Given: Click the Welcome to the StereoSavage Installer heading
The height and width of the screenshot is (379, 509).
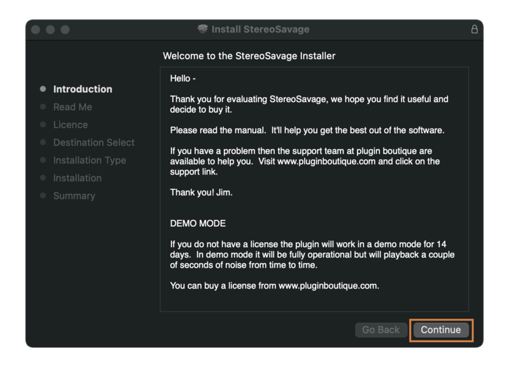Looking at the screenshot, I should (249, 56).
